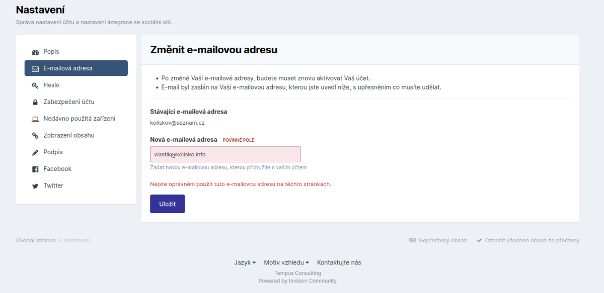Click the padlock icon for Zabezpečení účtu
604x293 pixels.
(x=35, y=103)
